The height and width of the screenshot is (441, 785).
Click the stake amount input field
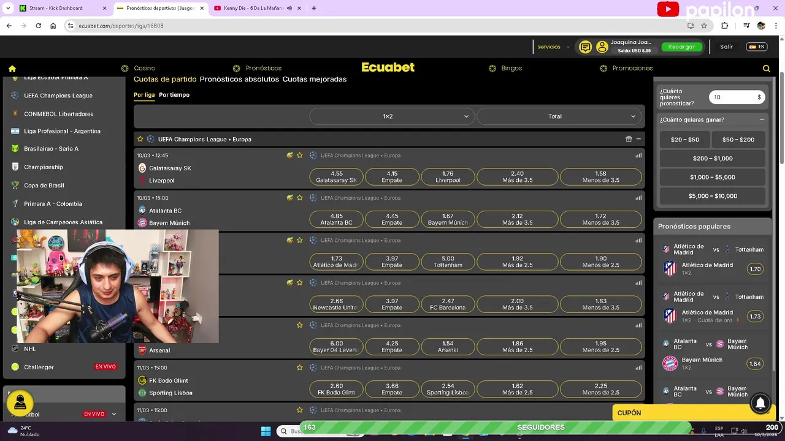737,97
